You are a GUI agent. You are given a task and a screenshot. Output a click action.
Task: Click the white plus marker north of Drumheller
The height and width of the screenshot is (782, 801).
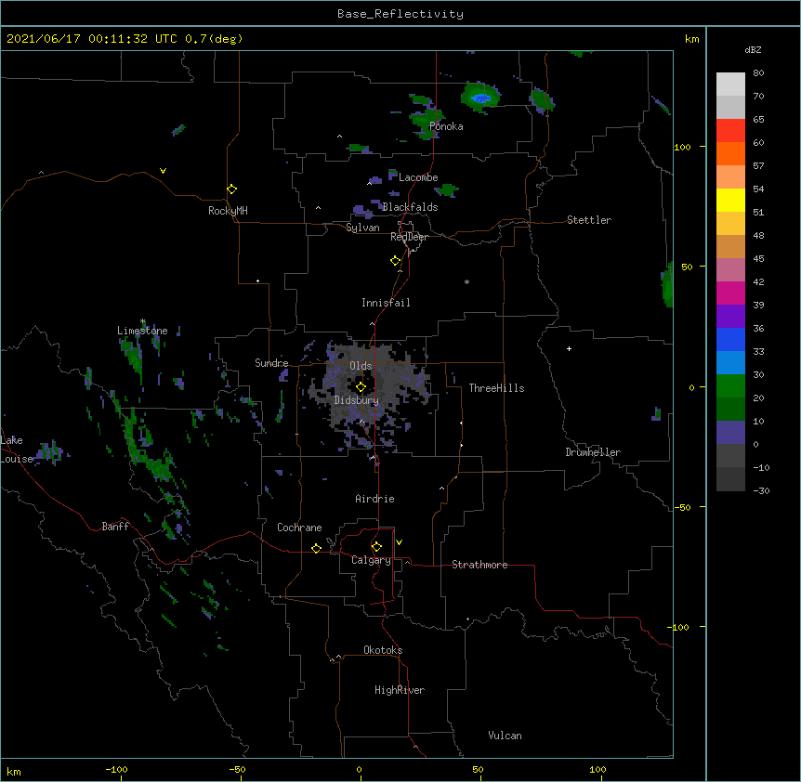[x=569, y=348]
